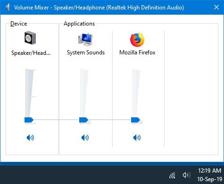Open the taskbar clock and date
Image resolution: width=224 pixels, height=184 pixels.
coord(209,175)
